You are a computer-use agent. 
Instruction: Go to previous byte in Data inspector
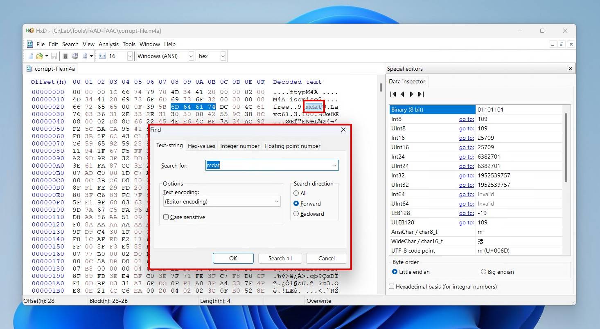tap(402, 94)
